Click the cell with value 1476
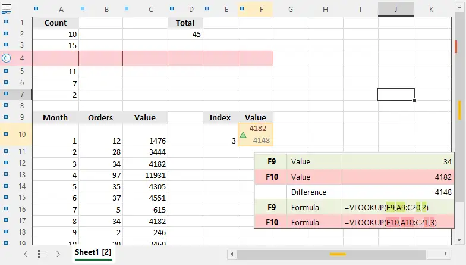This screenshot has height=265, width=466. point(145,135)
